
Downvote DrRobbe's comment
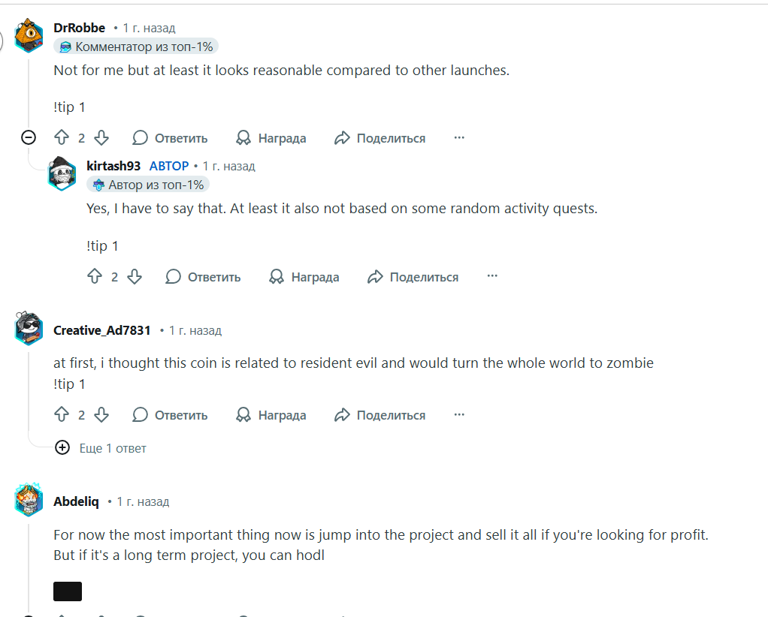[x=101, y=138]
